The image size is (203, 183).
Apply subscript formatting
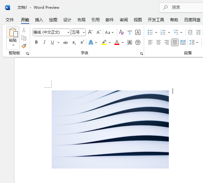click(x=74, y=42)
